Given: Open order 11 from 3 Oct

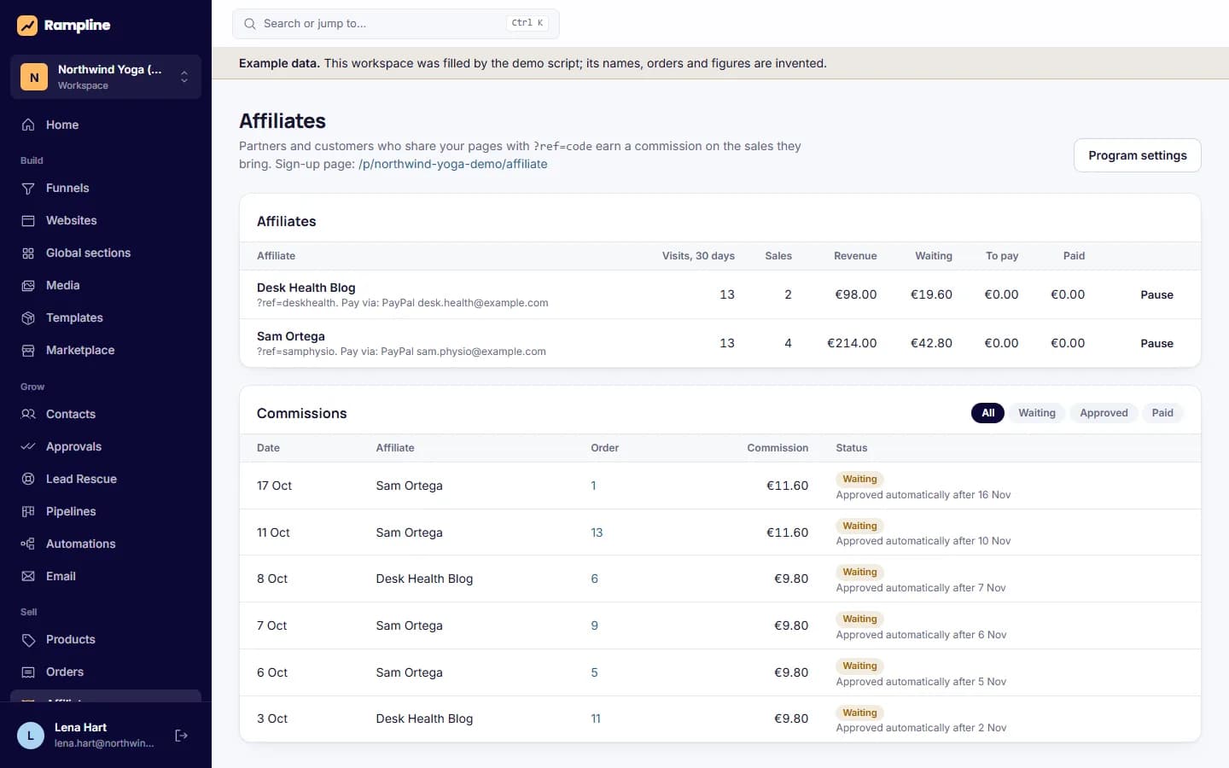Looking at the screenshot, I should pos(596,719).
